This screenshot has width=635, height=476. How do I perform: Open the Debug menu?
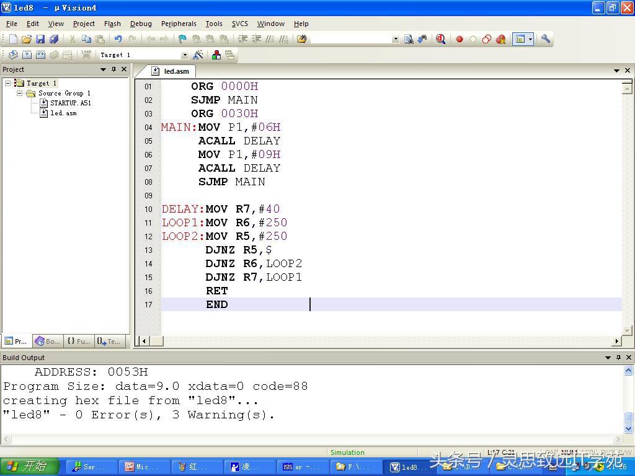pyautogui.click(x=141, y=24)
